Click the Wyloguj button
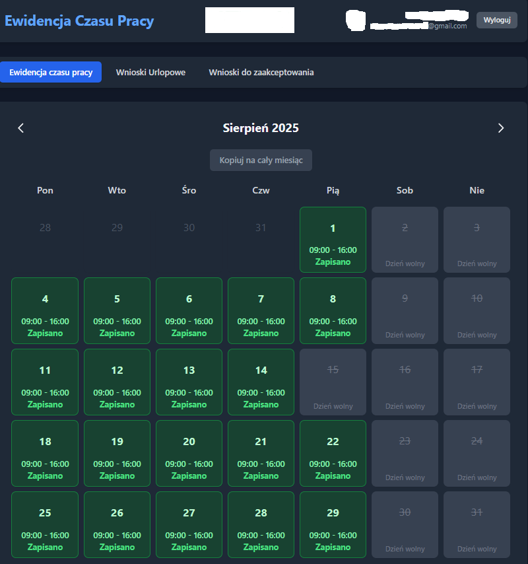The image size is (528, 564). pyautogui.click(x=497, y=20)
